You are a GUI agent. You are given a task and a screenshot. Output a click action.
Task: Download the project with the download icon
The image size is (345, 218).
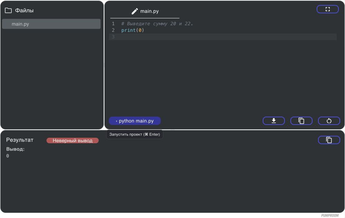pos(274,121)
